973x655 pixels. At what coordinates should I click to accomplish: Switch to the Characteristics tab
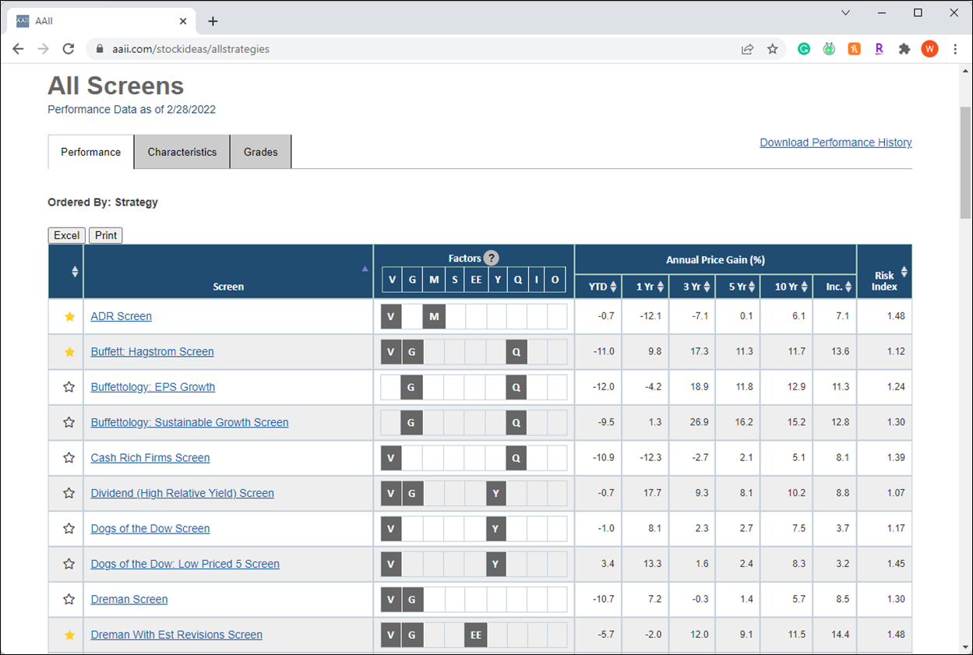182,152
